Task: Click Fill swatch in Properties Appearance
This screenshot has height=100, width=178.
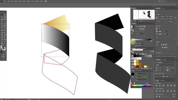Action: (x=157, y=29)
